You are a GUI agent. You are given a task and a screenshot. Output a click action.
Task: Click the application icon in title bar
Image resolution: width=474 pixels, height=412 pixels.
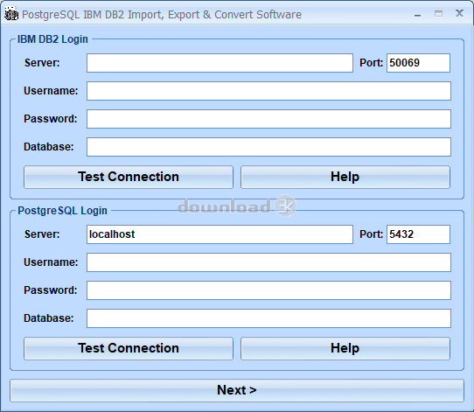click(11, 14)
